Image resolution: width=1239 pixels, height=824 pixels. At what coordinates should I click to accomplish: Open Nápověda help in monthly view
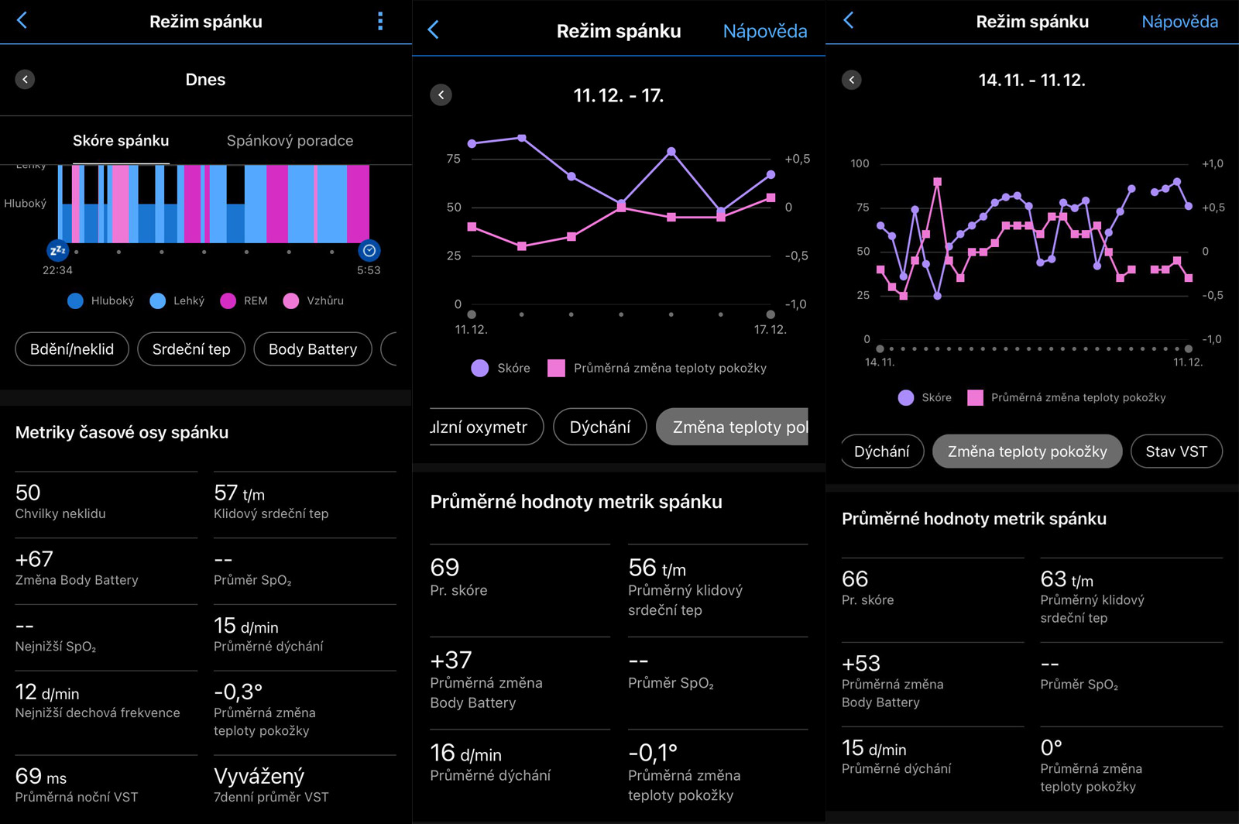tap(1179, 22)
